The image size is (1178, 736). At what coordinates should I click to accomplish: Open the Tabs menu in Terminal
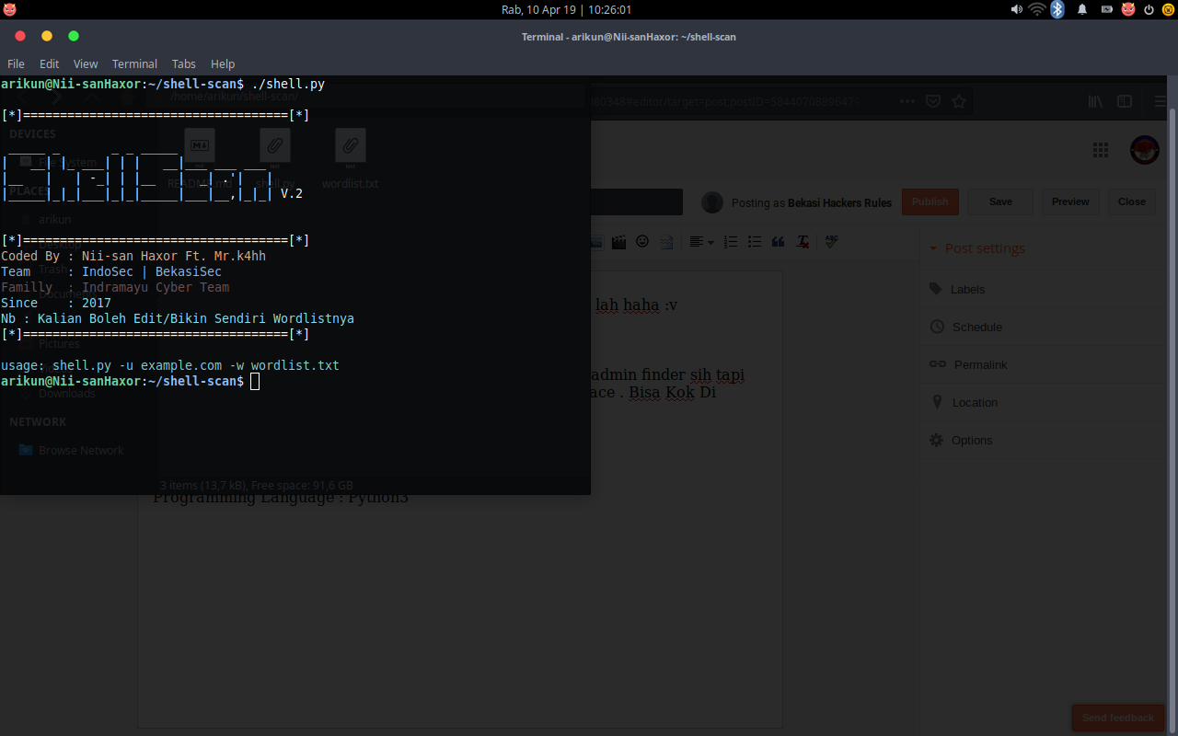coord(184,63)
